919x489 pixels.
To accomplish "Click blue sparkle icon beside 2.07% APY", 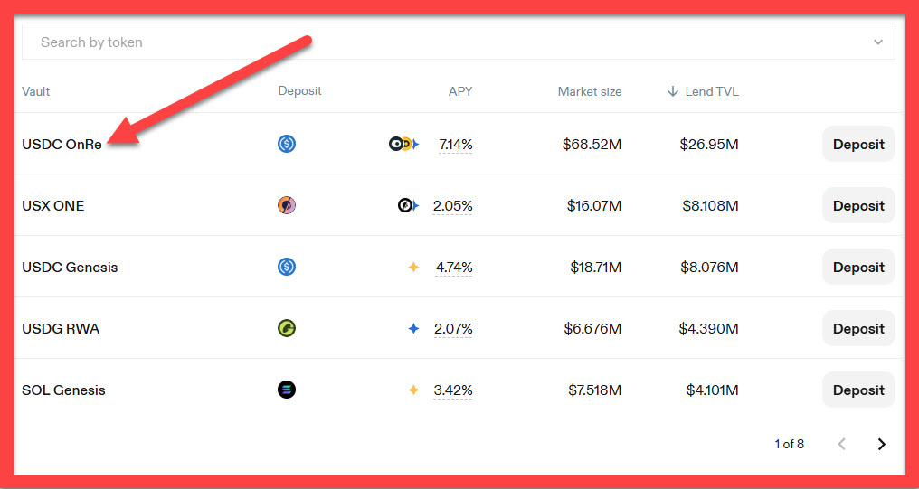I will tap(413, 328).
